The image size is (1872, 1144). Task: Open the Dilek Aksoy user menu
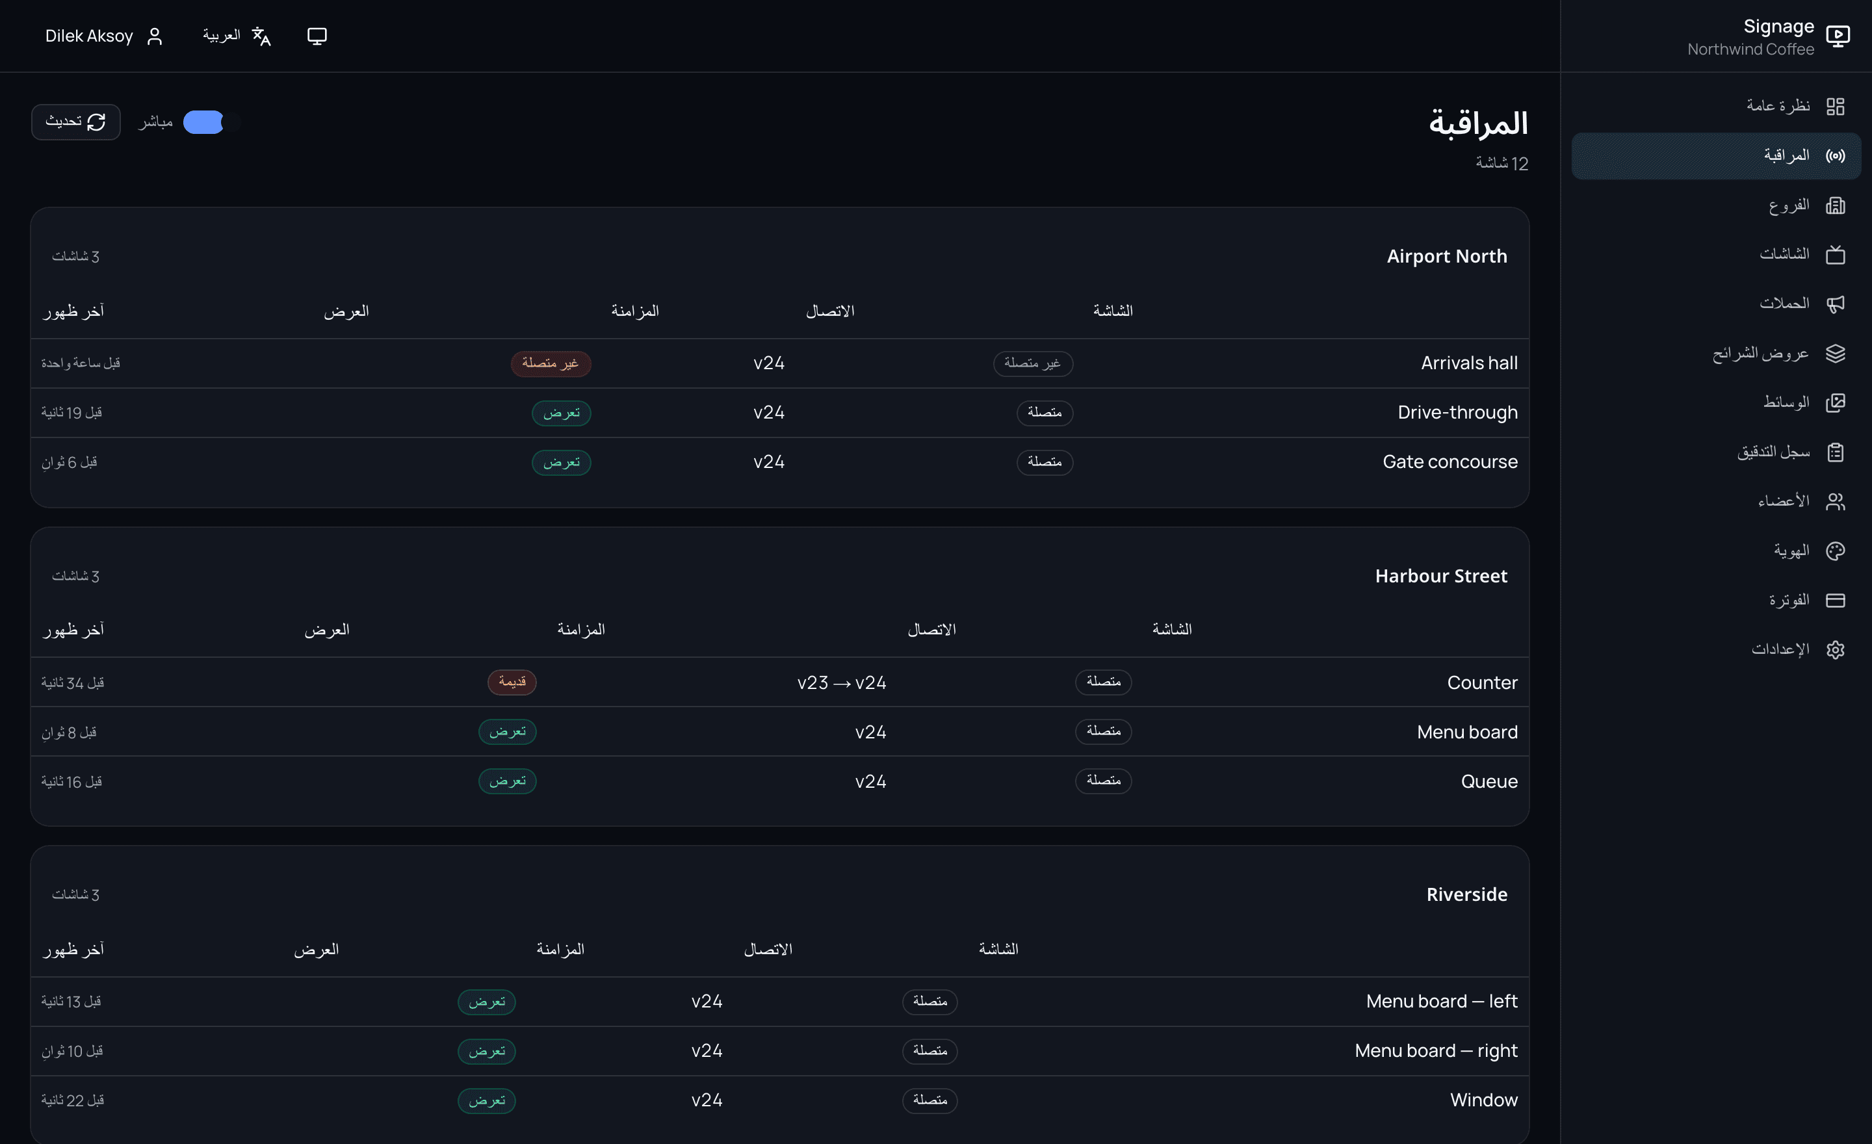click(x=104, y=36)
